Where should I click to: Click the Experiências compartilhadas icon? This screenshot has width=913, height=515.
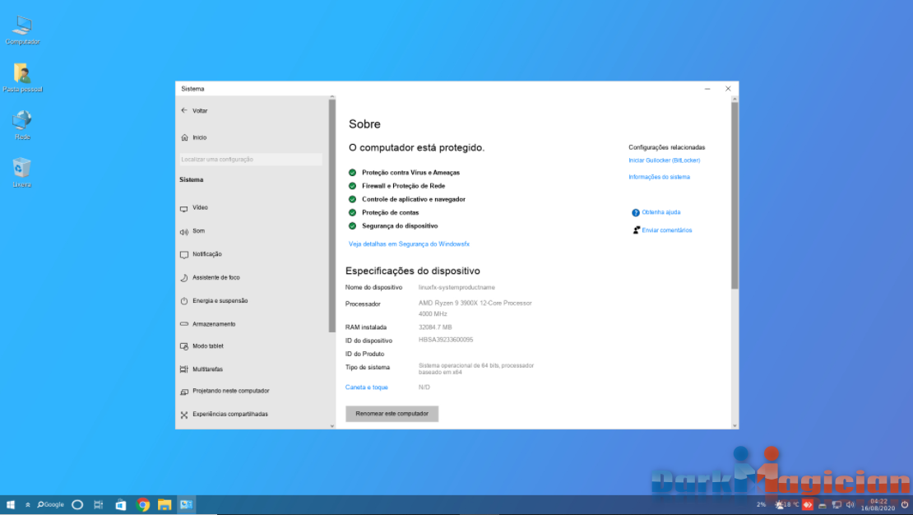point(184,415)
